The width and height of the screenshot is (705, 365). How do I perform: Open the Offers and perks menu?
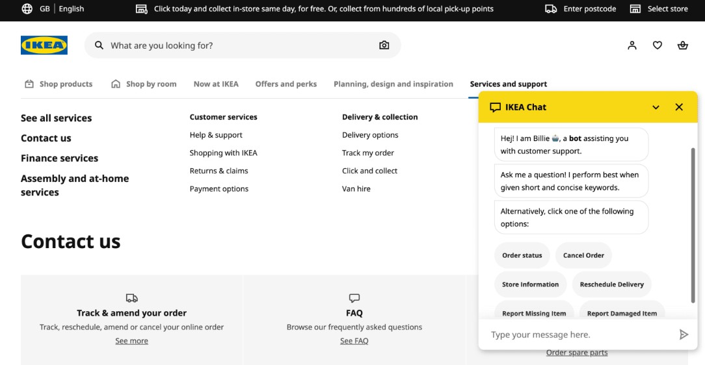(x=286, y=84)
